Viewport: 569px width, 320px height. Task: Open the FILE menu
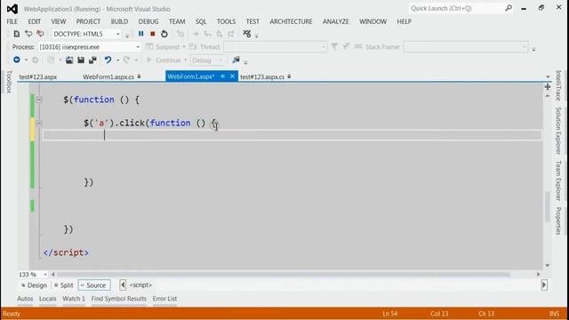(12, 21)
